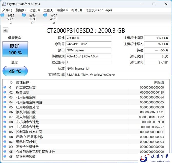Select the 已用寿命百分比 attribute name
This screenshot has width=172, height=163.
coord(27,107)
